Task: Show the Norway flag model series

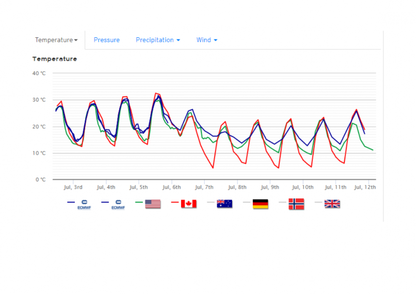Action: pyautogui.click(x=296, y=204)
